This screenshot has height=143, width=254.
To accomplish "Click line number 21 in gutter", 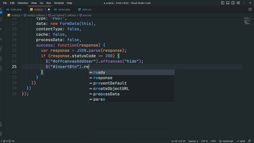I will tap(14, 45).
